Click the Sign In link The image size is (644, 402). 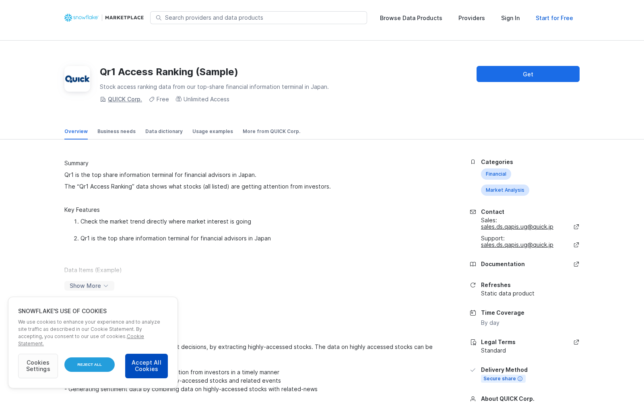coord(510,18)
